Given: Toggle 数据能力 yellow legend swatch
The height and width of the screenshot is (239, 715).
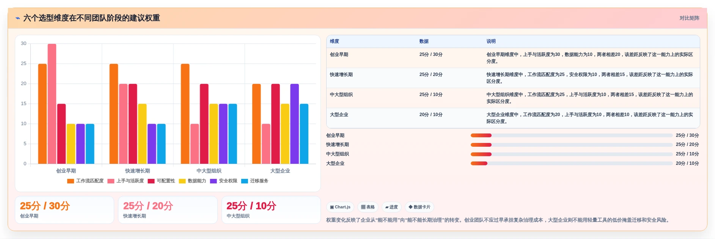Looking at the screenshot, I should click(182, 181).
